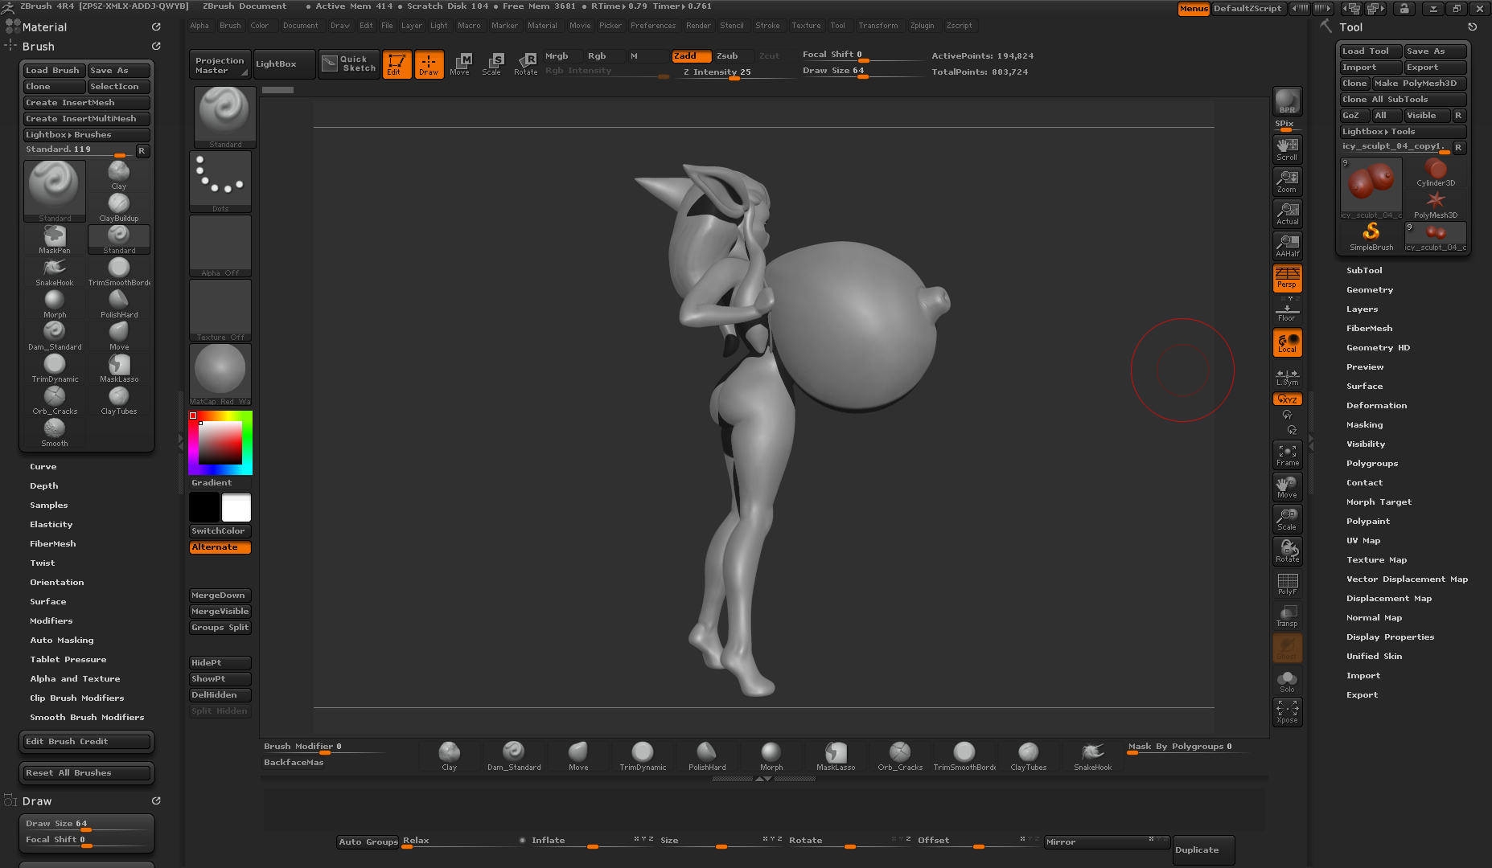Viewport: 1492px width, 868px height.
Task: Select the Rotate transform mode in top shelf
Action: [x=526, y=64]
